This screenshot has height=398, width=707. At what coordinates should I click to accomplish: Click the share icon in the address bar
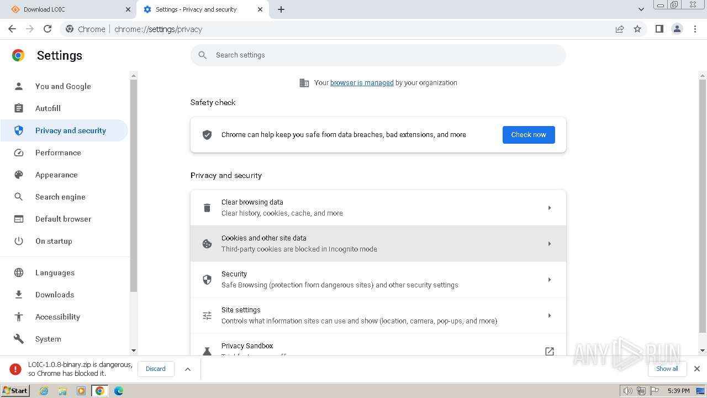(x=620, y=29)
